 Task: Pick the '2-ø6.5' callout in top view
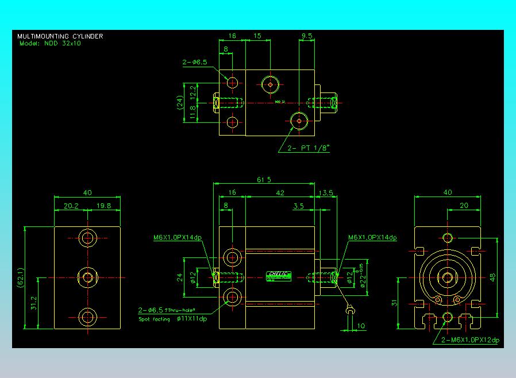195,62
